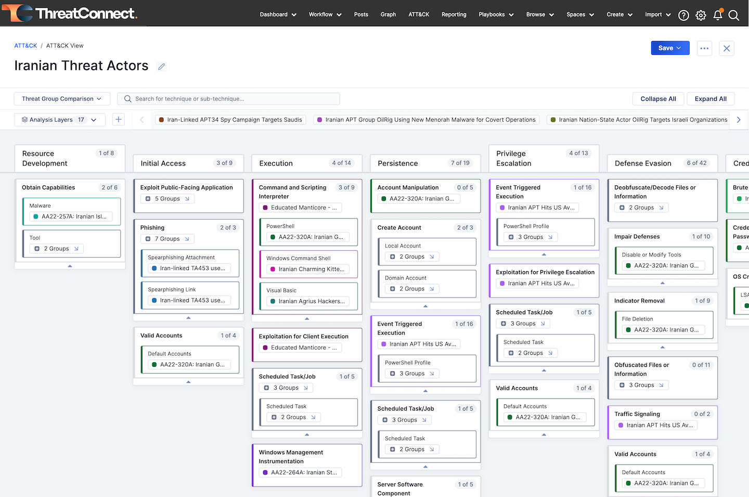Select Iran-Linked APT34 Spy Campaign layer
Image resolution: width=749 pixels, height=497 pixels.
coord(230,120)
